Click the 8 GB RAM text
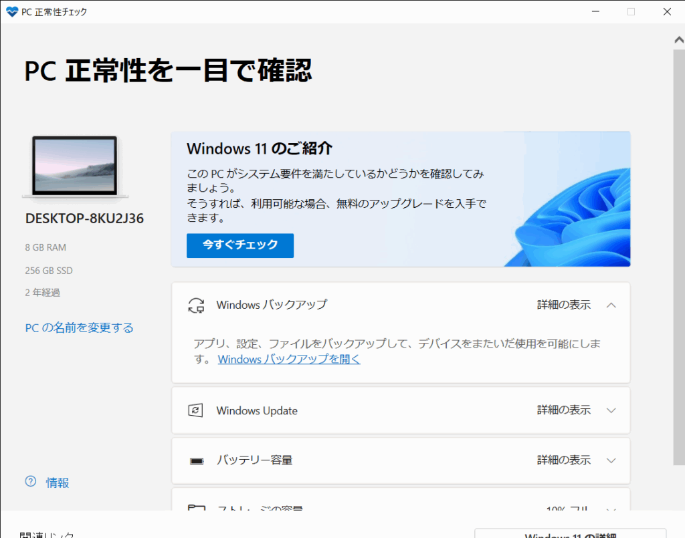 (45, 247)
